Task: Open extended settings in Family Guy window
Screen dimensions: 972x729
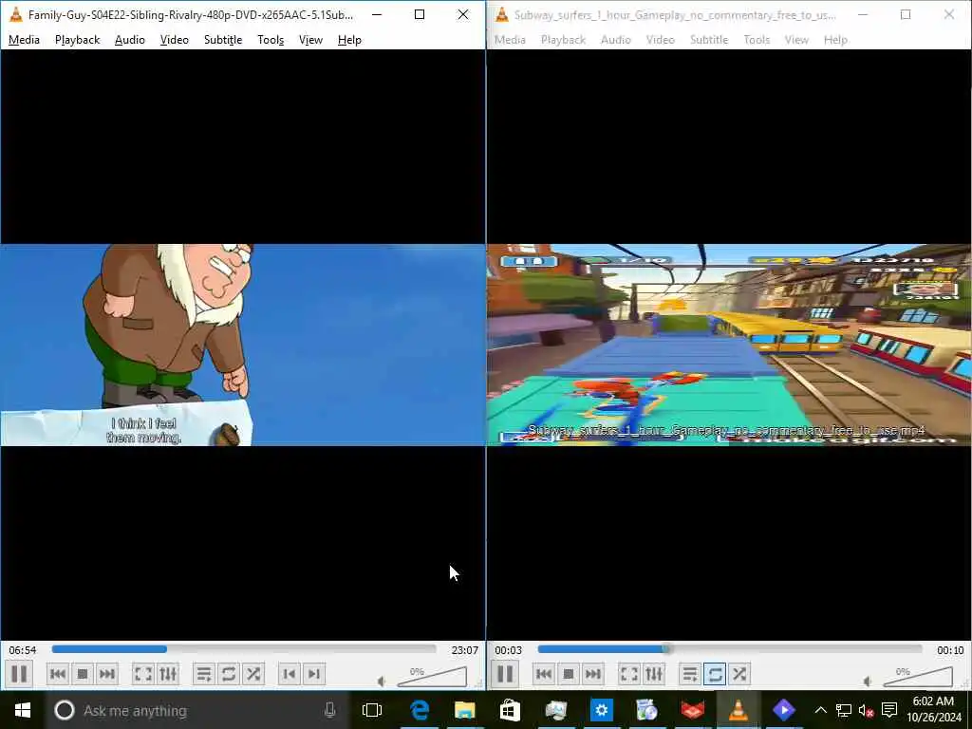Action: 168,674
